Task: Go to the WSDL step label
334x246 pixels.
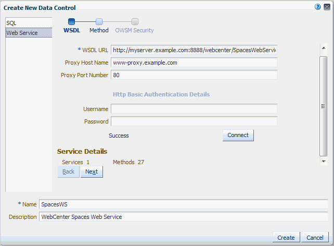Action: click(72, 30)
